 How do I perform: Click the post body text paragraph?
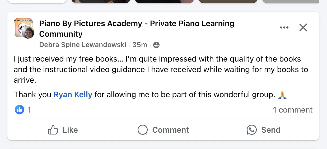[161, 69]
